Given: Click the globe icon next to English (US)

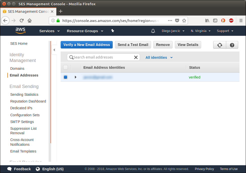Looking at the screenshot, I should (38, 169).
